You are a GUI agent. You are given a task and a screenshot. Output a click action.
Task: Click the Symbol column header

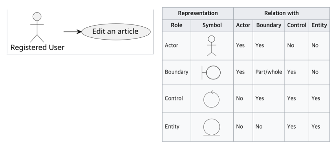point(212,26)
